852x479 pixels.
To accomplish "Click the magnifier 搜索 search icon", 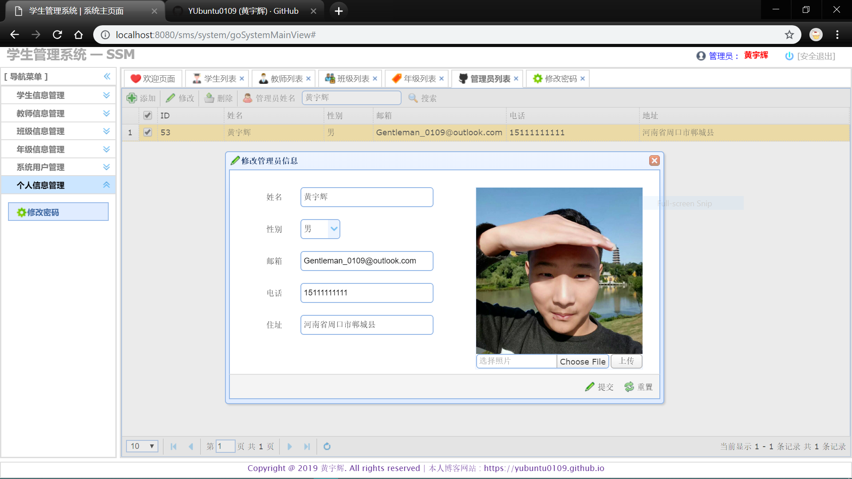I will [x=413, y=98].
